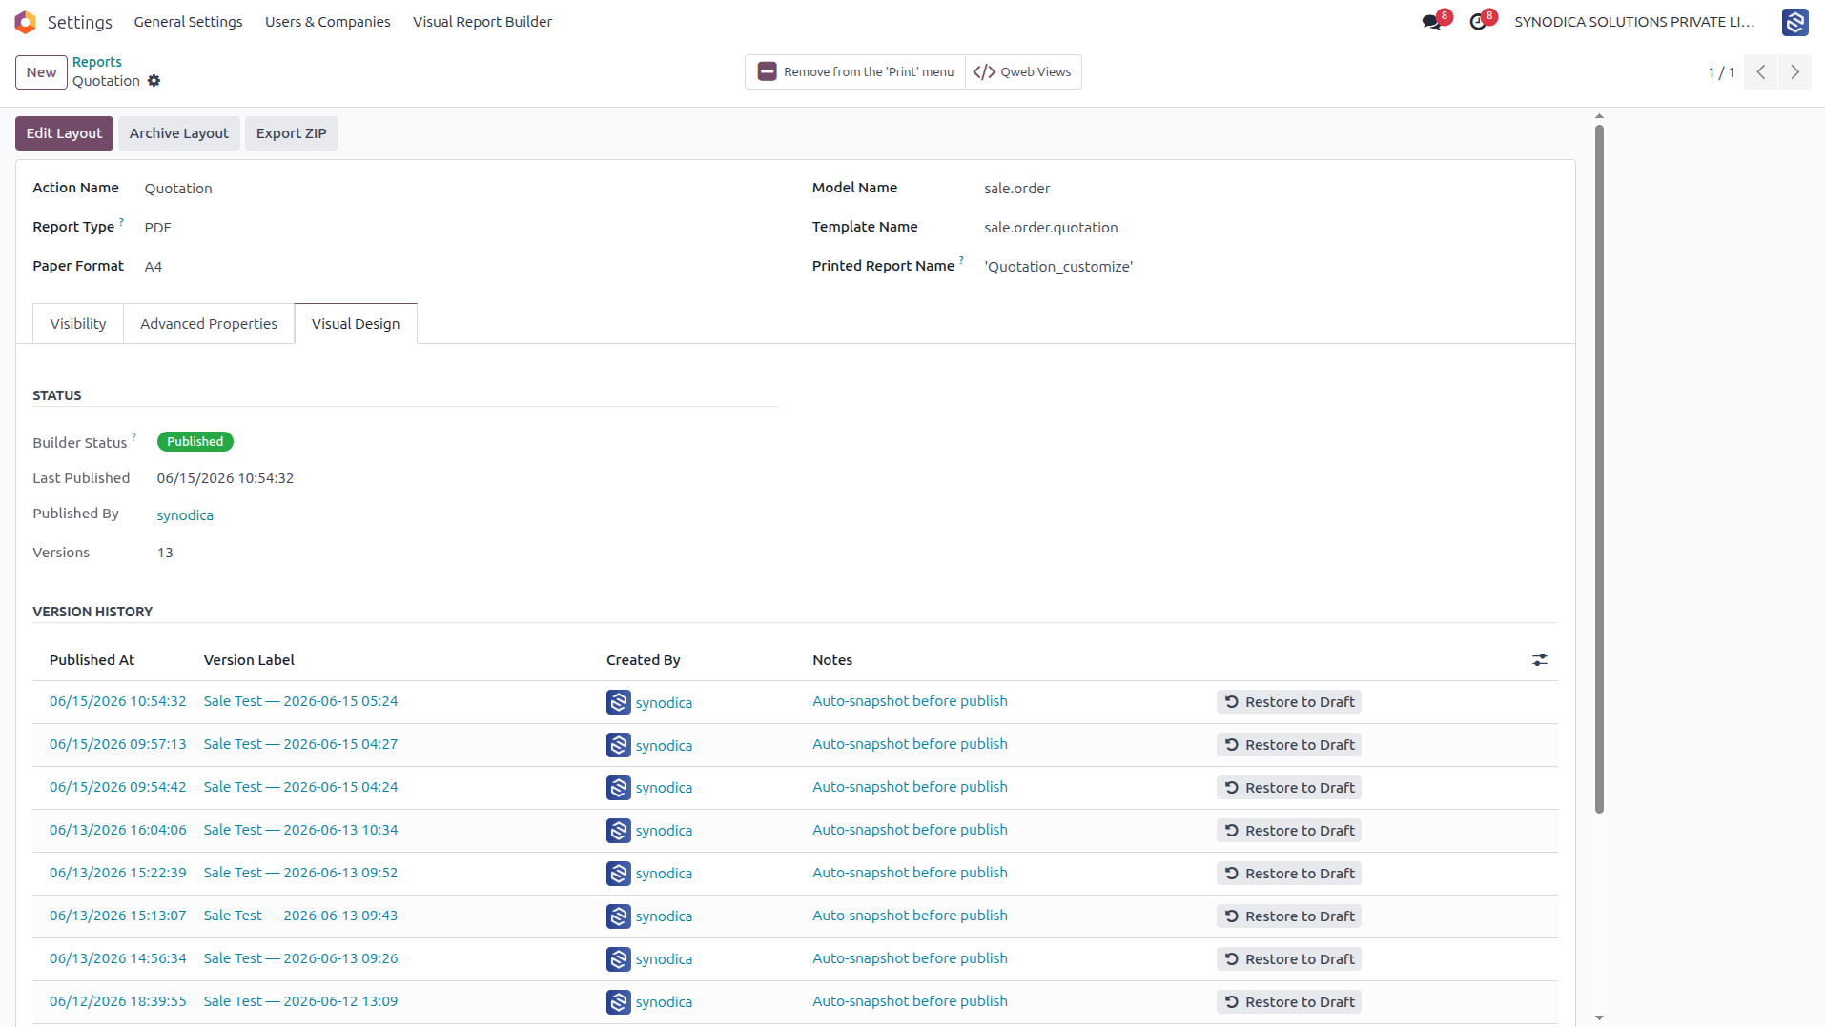This screenshot has width=1825, height=1027.
Task: Open the gear actions menu beside Quotation
Action: (x=154, y=81)
